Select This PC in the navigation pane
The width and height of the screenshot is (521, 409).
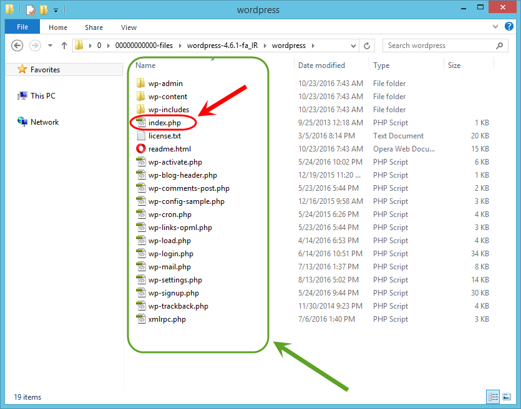(43, 95)
